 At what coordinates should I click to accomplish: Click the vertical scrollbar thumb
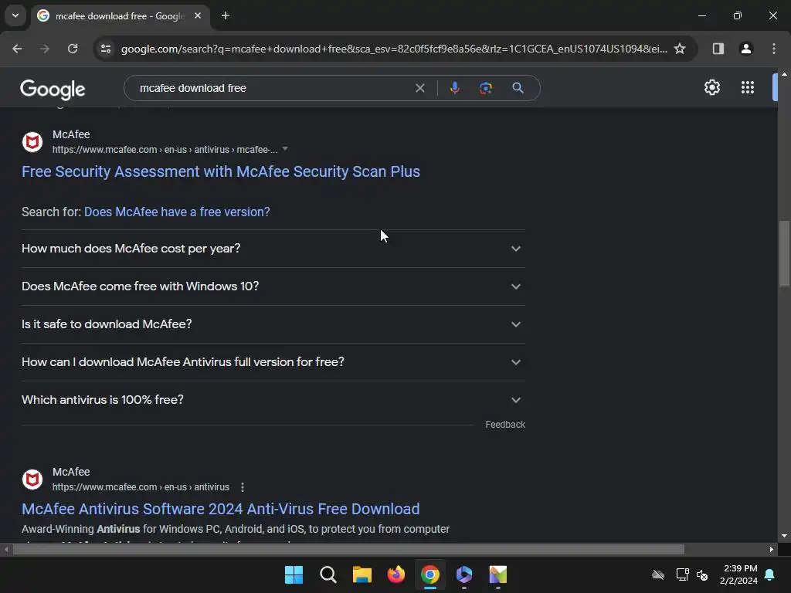784,253
